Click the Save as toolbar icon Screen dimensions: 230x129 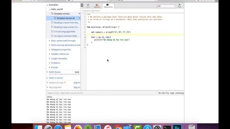(x=97, y=6)
